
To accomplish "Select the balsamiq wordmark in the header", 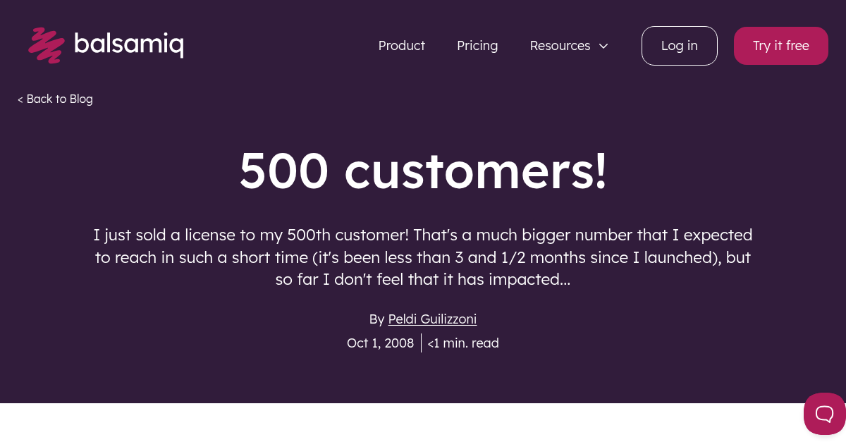I will (x=130, y=44).
